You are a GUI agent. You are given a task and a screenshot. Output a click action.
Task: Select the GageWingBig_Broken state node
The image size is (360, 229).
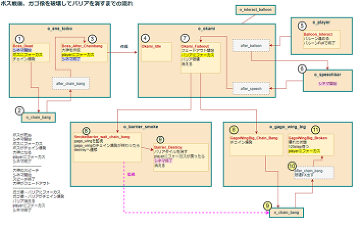311,145
